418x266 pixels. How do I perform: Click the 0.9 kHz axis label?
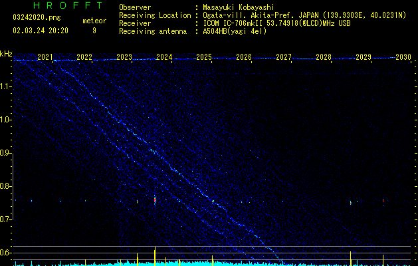pos(6,153)
